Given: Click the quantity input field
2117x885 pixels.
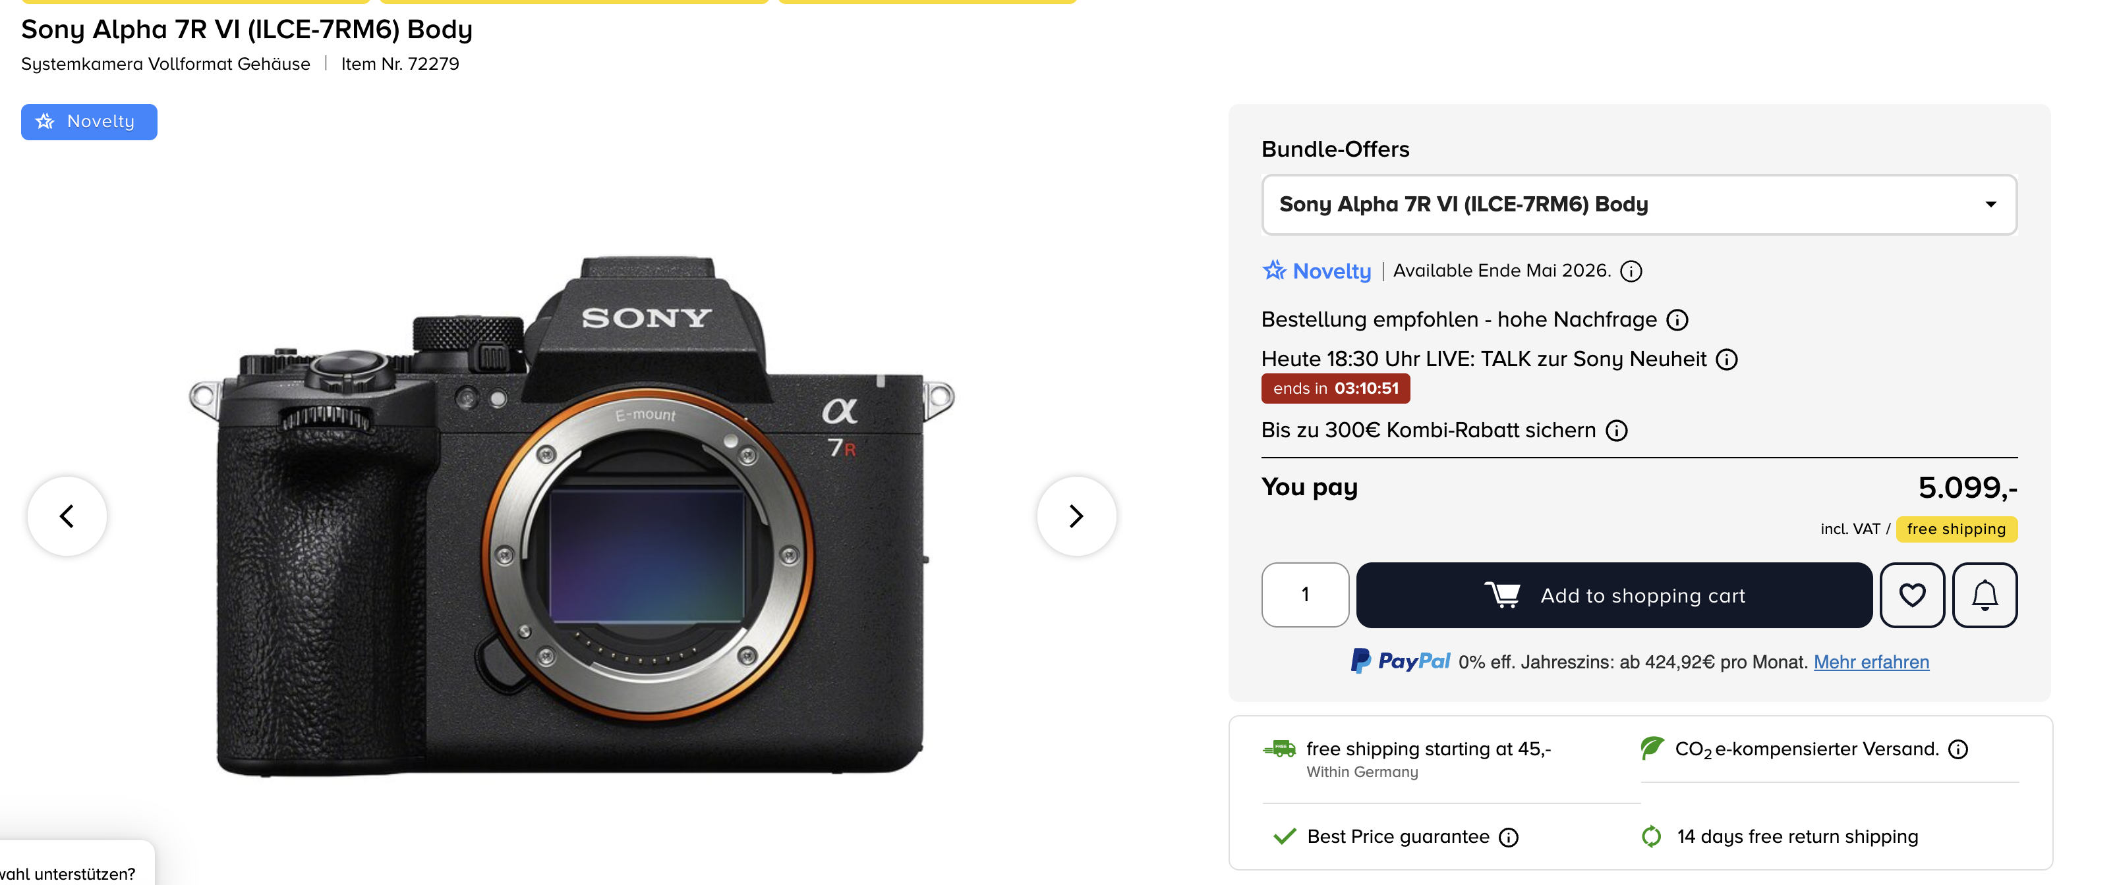Looking at the screenshot, I should (x=1305, y=595).
